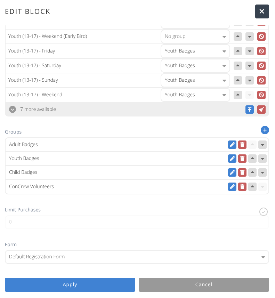Open the group dropdown for Youth (13-17) - Weekend (Early Bird)

coord(195,36)
